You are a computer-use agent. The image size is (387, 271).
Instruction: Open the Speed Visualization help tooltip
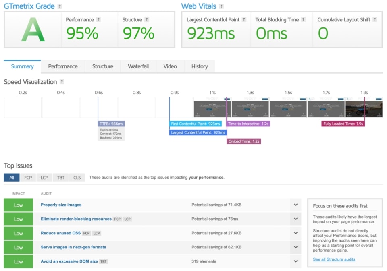tap(62, 82)
